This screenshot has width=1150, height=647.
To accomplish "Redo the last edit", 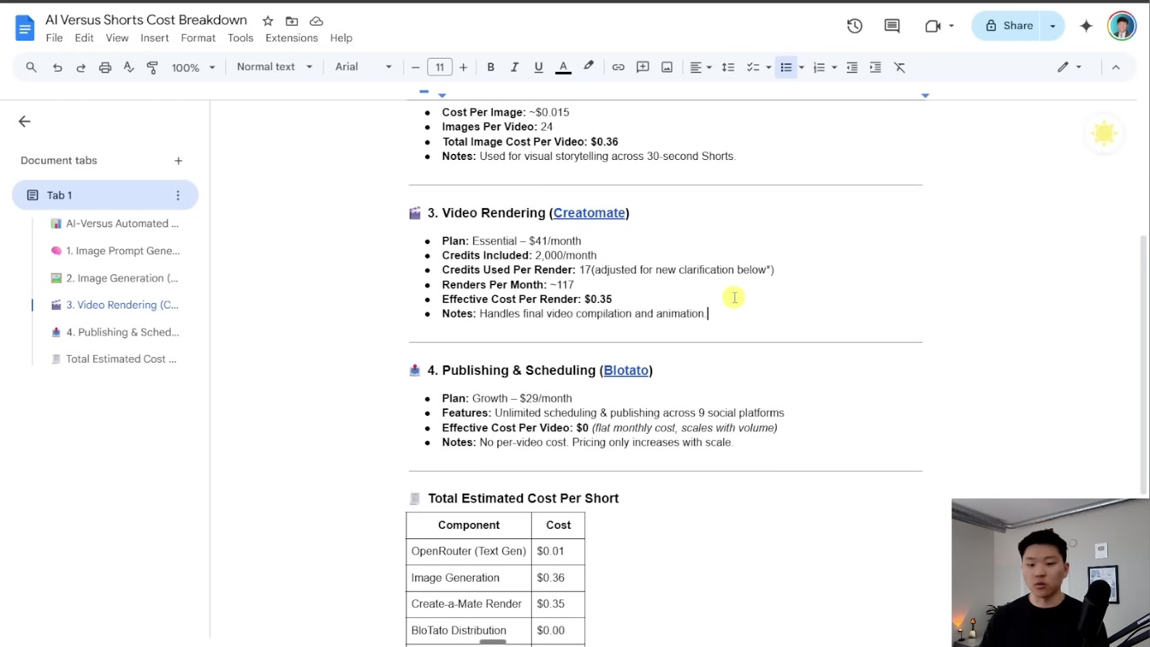I will 81,67.
